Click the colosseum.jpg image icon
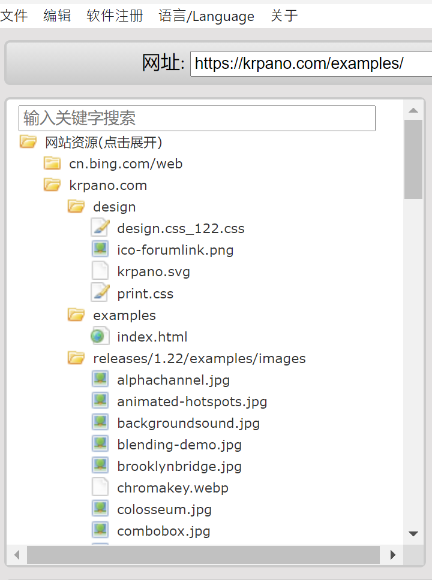This screenshot has height=580, width=432. (100, 509)
